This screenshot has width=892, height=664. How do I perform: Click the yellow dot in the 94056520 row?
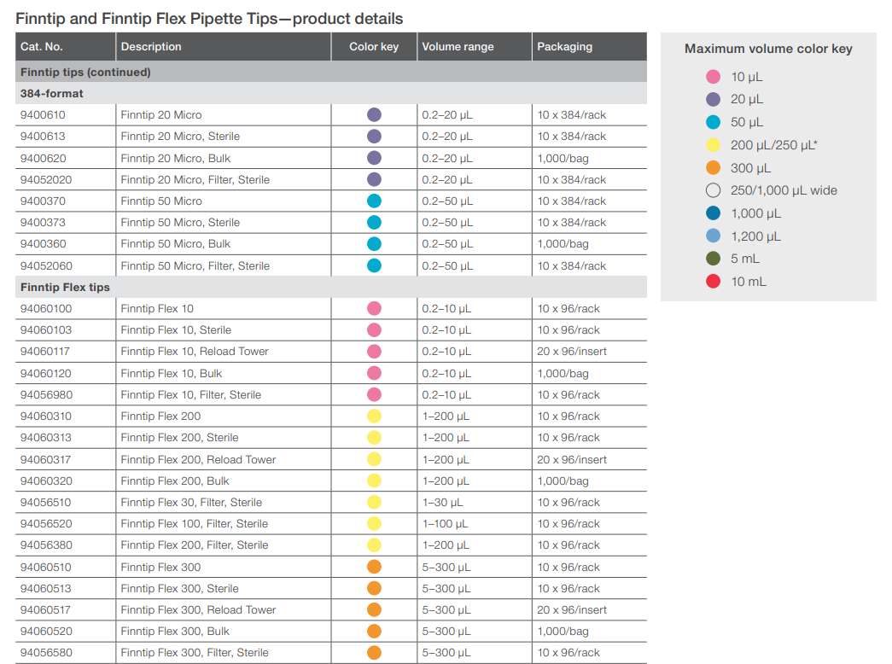pos(374,524)
